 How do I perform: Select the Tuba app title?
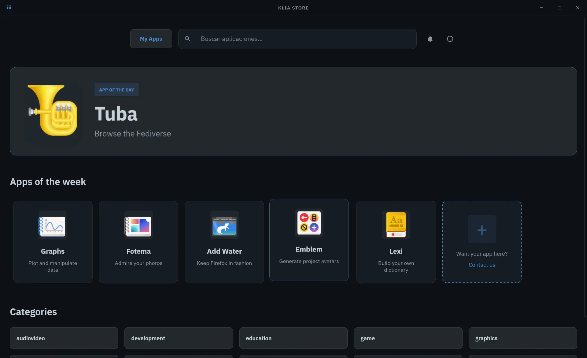coord(116,114)
